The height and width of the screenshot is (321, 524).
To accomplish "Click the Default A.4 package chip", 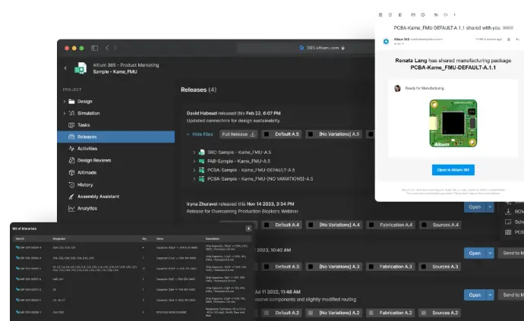I will point(282,225).
